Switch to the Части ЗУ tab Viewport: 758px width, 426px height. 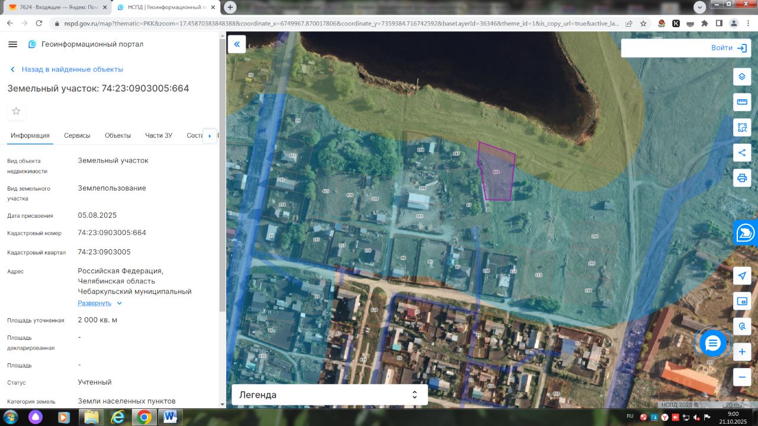159,135
